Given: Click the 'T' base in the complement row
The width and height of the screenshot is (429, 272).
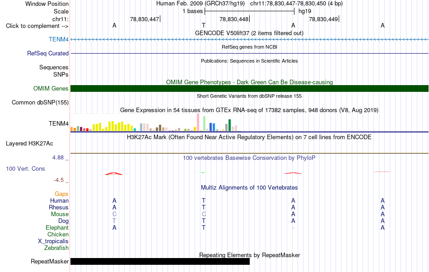Looking at the screenshot, I should tap(204, 25).
